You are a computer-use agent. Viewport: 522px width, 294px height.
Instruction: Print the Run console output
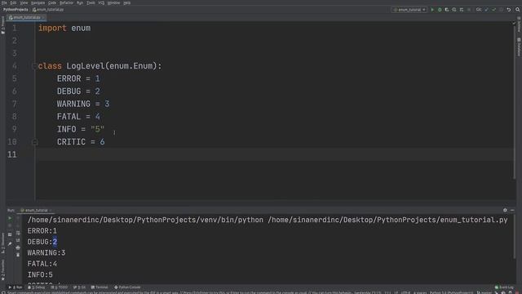click(18, 247)
